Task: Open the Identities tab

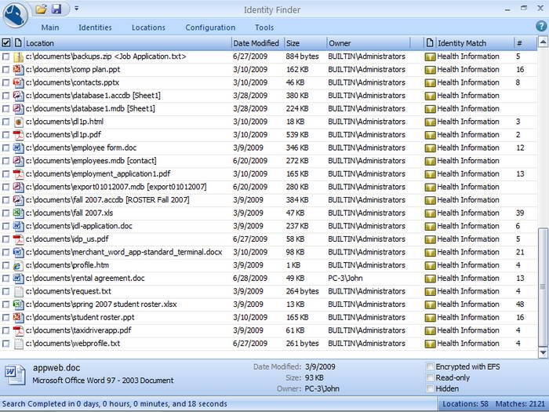Action: [x=95, y=27]
